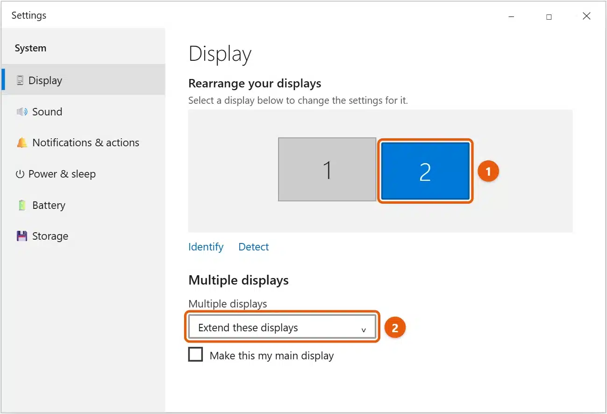Screen dimensions: 607x414
Task: Click the Make this my main display label
Action: click(272, 356)
